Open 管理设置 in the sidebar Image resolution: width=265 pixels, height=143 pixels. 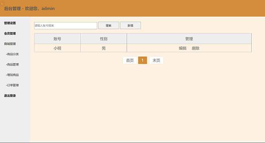10,23
